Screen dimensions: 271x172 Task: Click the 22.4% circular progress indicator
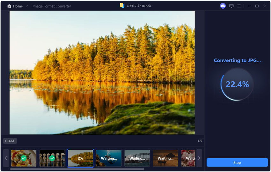pos(237,85)
